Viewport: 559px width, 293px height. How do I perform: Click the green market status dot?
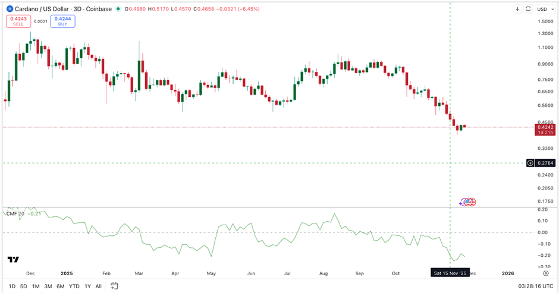coord(118,9)
